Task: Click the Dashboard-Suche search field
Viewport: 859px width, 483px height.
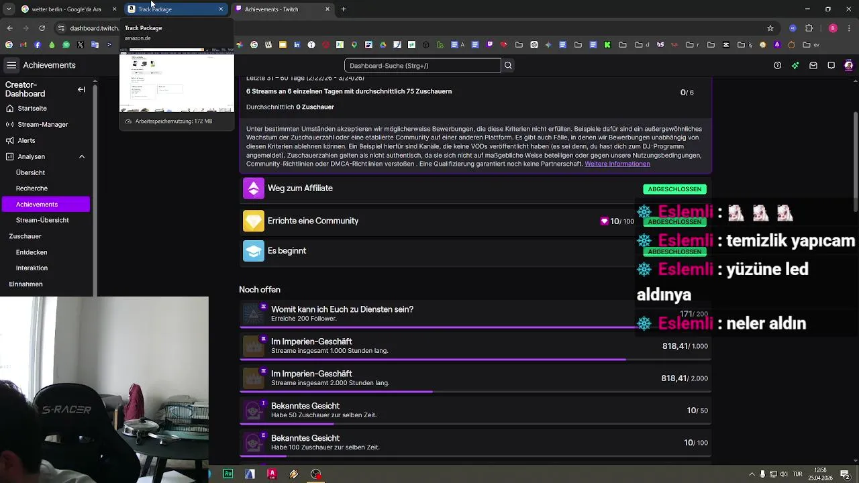Action: click(422, 65)
